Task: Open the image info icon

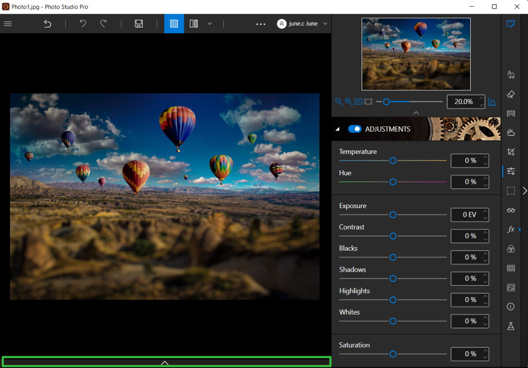Action: (511, 307)
